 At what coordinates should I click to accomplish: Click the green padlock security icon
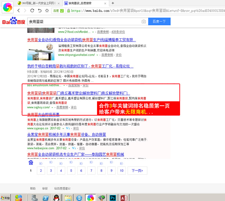pos(69,11)
